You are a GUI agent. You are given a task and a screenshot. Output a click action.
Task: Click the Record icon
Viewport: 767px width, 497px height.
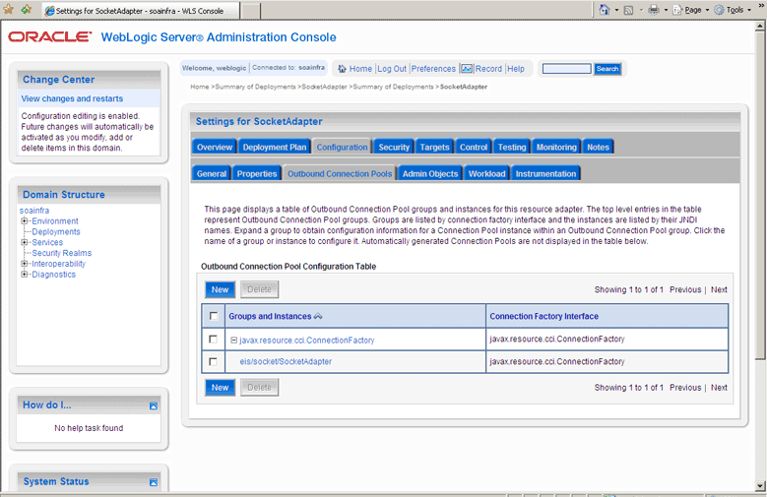(467, 69)
